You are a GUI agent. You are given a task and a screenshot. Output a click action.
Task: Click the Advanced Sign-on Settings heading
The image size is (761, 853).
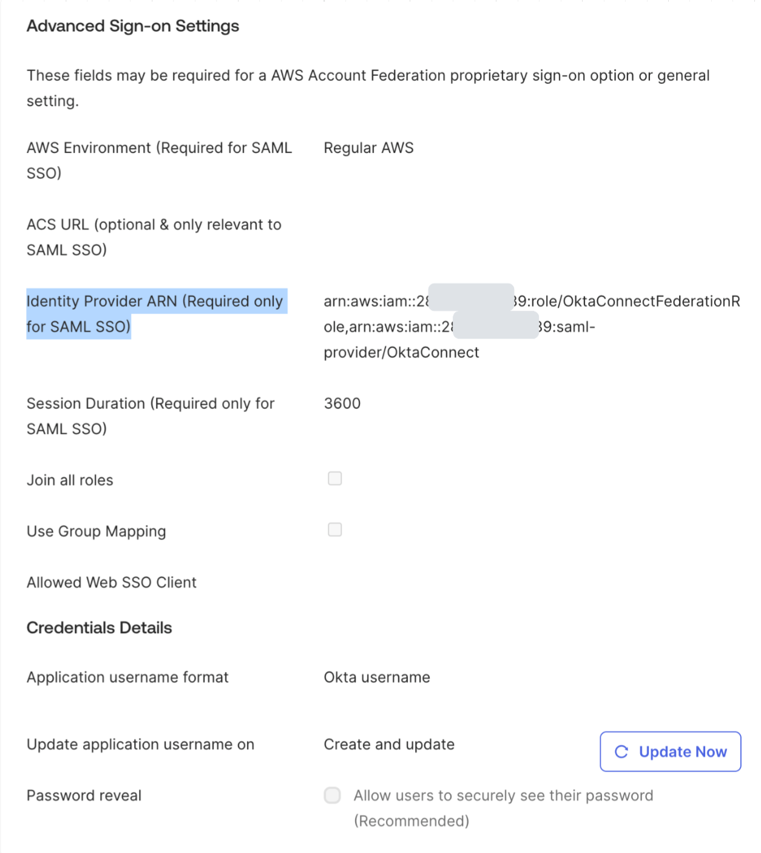(x=133, y=26)
